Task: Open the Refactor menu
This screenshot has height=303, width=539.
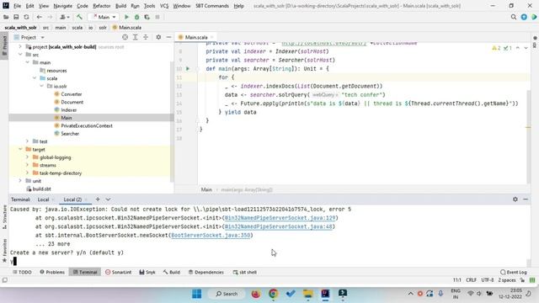Action: (x=101, y=6)
